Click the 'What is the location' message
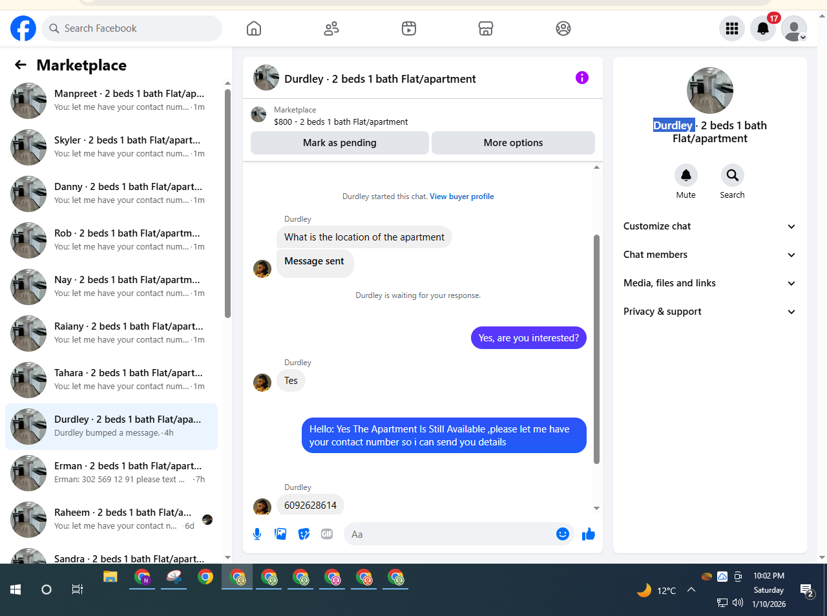Screen dimensions: 827x616 (364, 237)
